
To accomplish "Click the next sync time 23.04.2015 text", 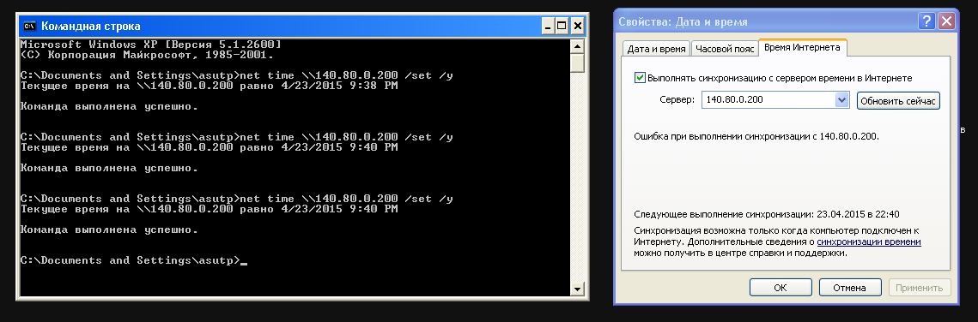I will pos(767,214).
